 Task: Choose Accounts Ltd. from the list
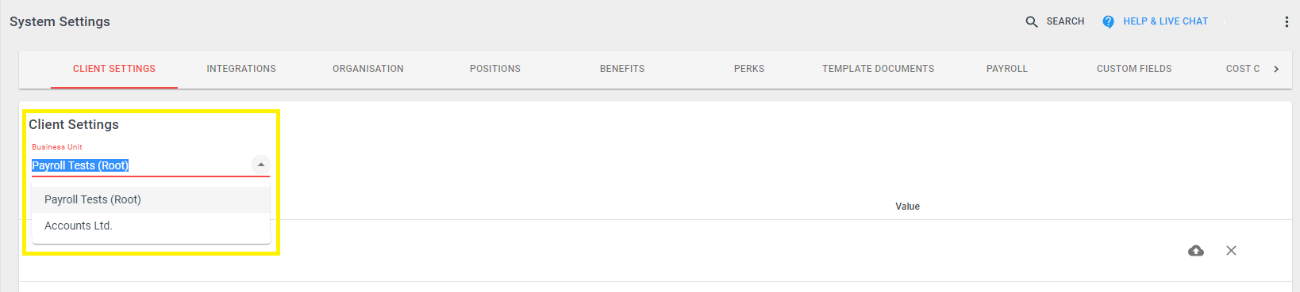pos(151,226)
